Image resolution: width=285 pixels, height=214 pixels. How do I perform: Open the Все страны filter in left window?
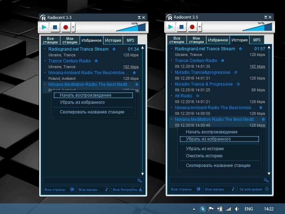click(x=59, y=190)
